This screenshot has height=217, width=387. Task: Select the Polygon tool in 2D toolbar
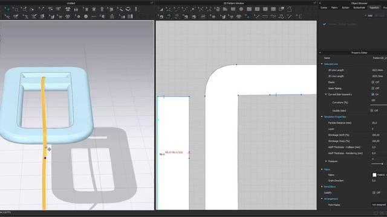coord(225,9)
